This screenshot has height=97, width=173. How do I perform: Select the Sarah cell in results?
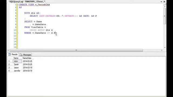coord(17,64)
